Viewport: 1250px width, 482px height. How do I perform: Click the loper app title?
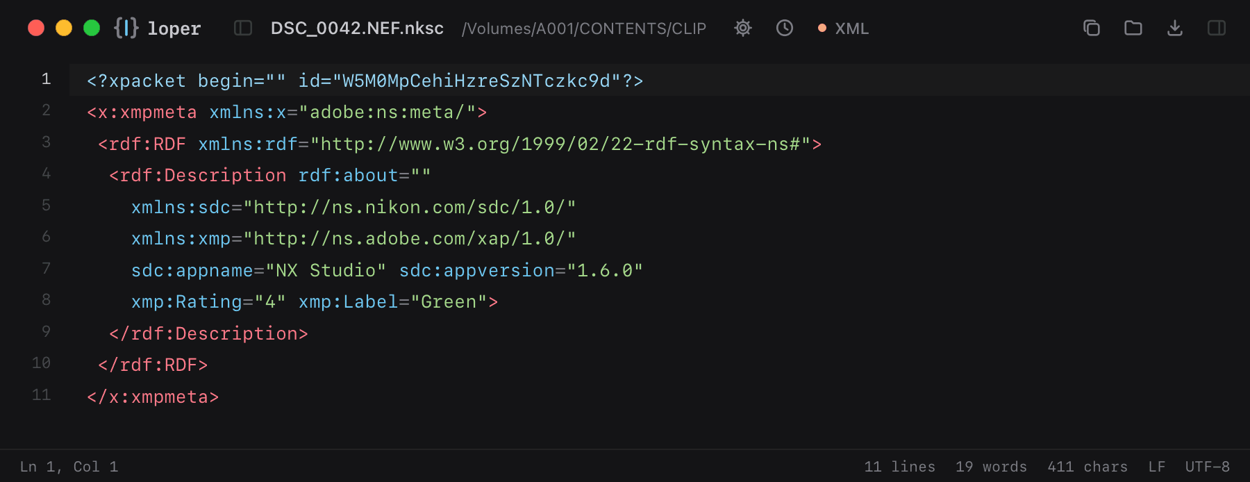174,28
